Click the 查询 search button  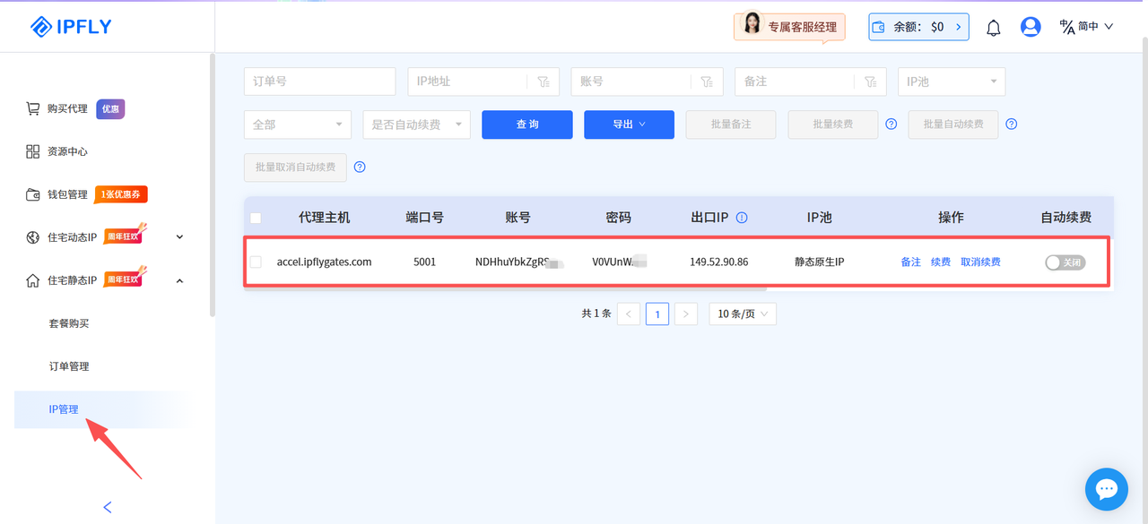point(527,125)
